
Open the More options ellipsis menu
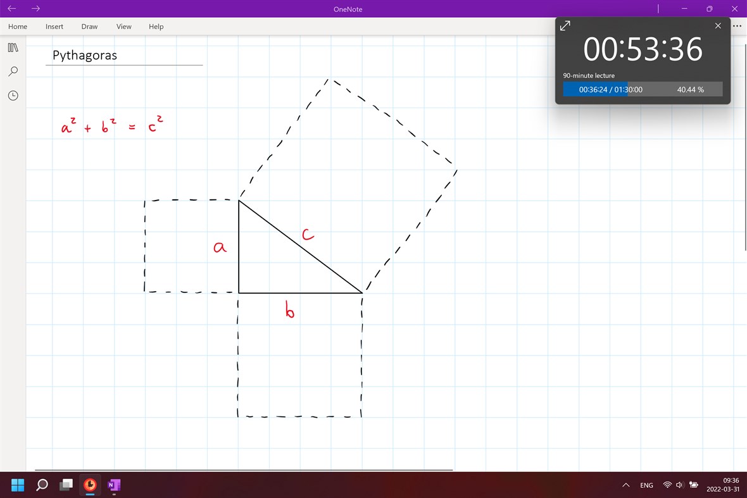click(737, 26)
